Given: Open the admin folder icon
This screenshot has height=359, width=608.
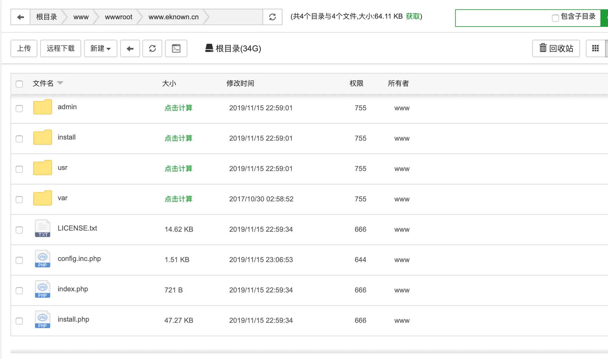Looking at the screenshot, I should 42,107.
